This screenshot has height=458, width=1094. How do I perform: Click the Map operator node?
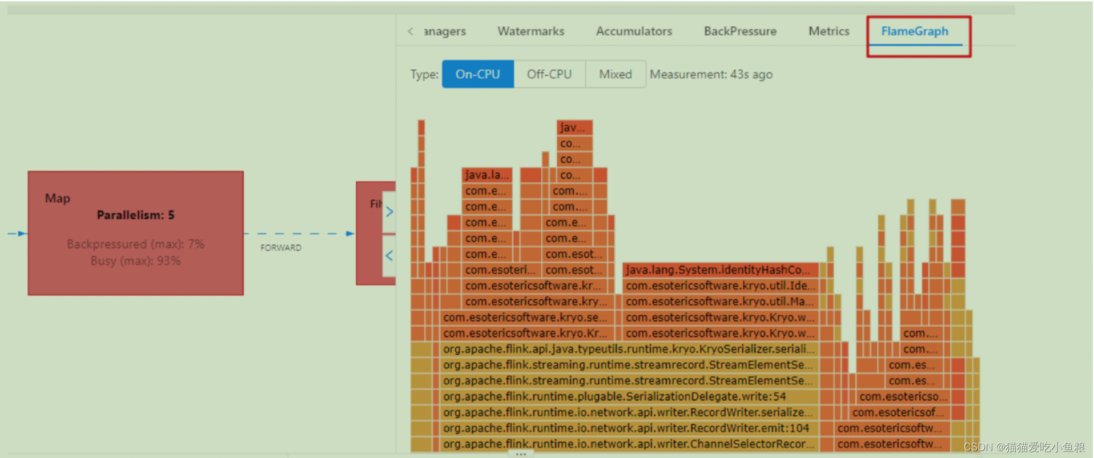(136, 233)
